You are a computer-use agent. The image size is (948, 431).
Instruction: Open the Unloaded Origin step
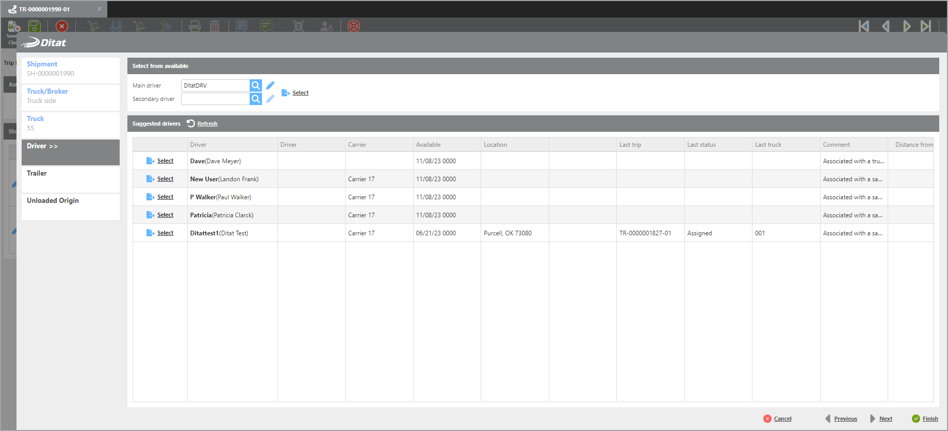[x=53, y=201]
